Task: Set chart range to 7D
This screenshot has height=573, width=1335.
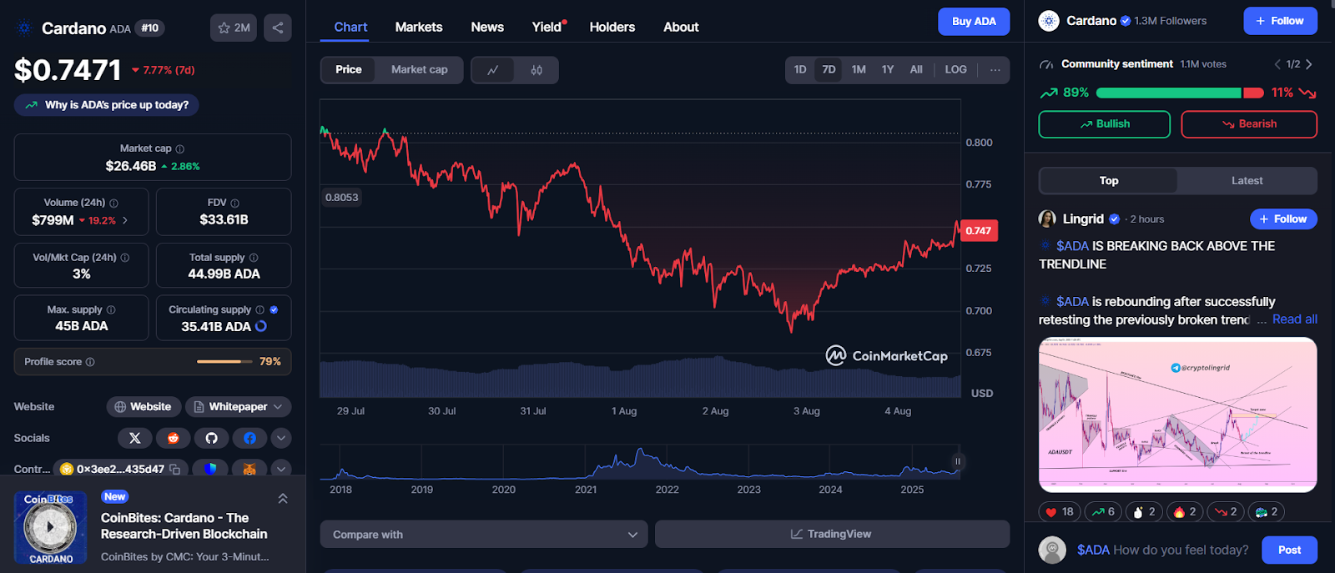Action: [x=829, y=70]
